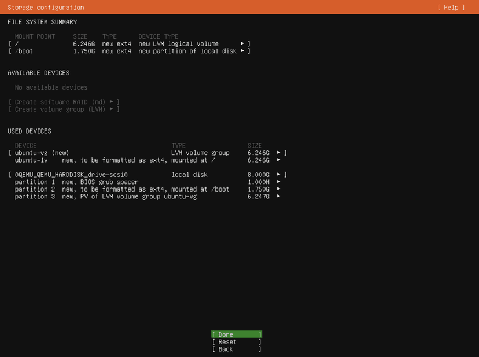Click the Reset button

tap(235, 341)
